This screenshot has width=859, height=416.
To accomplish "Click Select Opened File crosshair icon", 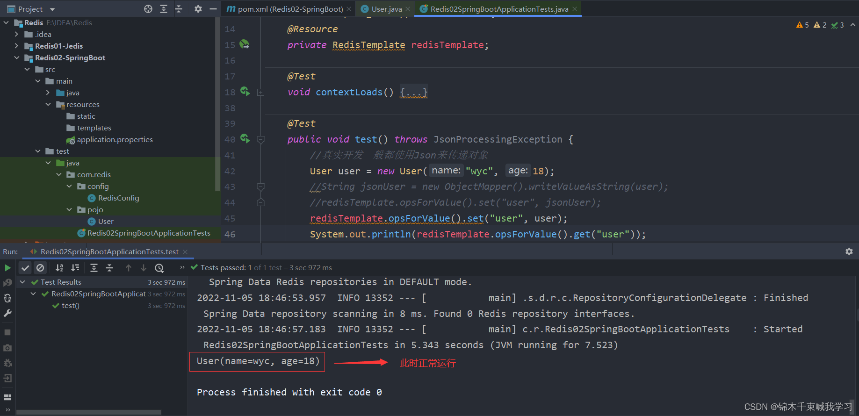I will click(x=148, y=9).
